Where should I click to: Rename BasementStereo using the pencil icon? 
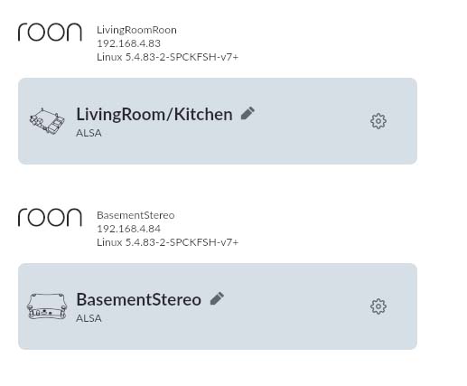(217, 298)
